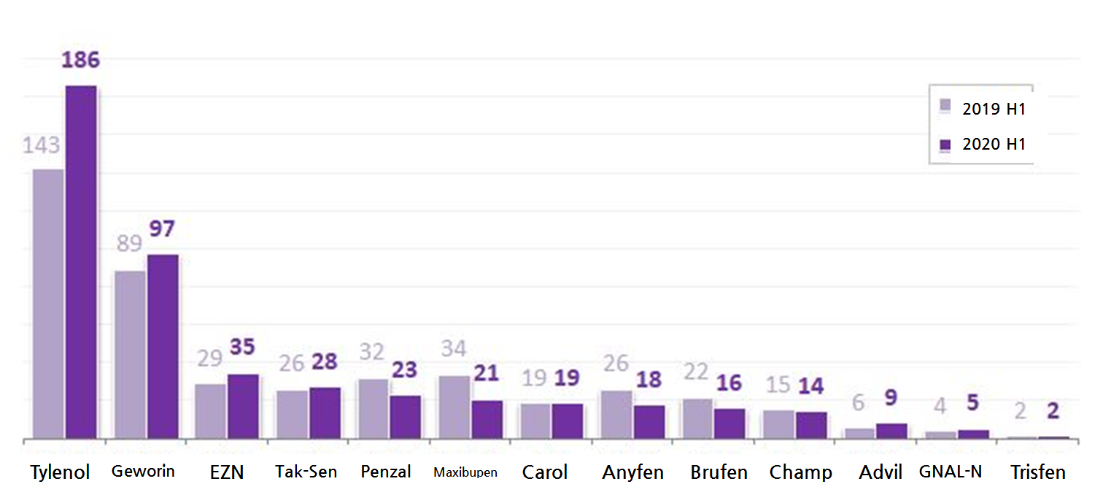The height and width of the screenshot is (503, 1111).
Task: Select the 2020 H1 legend label
Action: point(994,145)
